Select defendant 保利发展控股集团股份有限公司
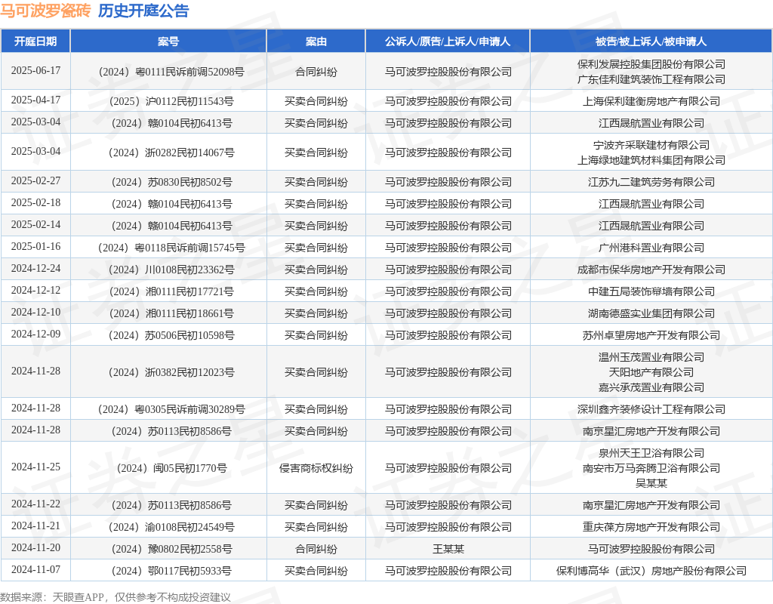This screenshot has width=773, height=604. tap(651, 65)
